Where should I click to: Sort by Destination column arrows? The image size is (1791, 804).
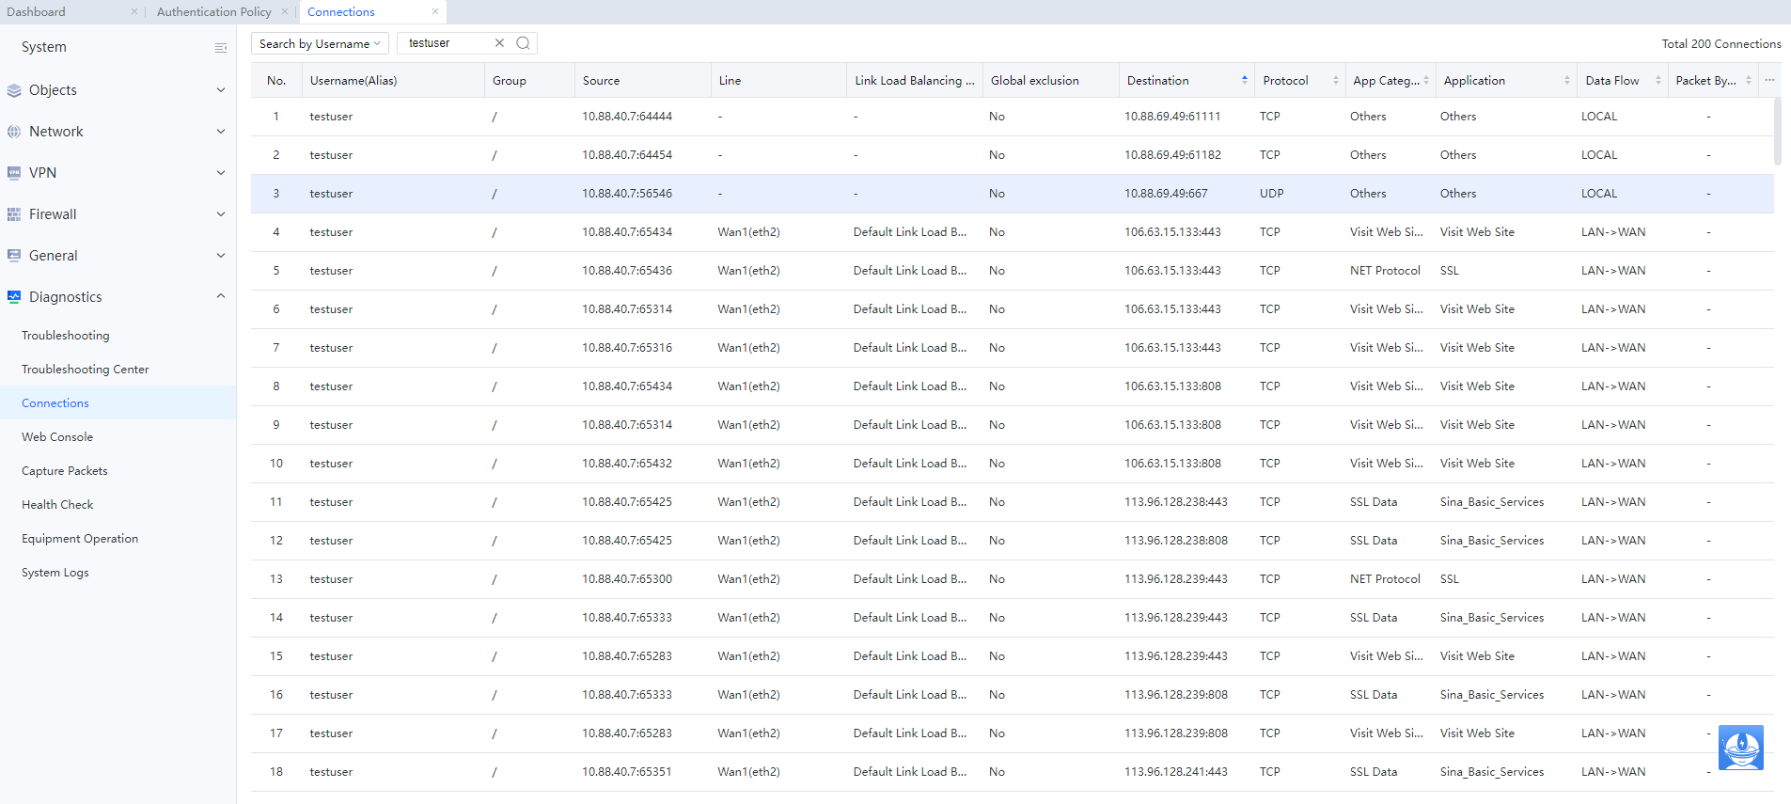1244,81
